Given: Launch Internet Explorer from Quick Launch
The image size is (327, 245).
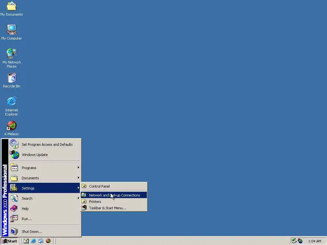Looking at the screenshot, I should coord(33,241).
